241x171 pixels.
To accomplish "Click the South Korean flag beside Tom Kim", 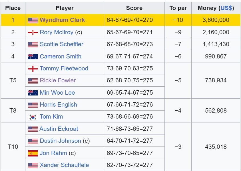I will pyautogui.click(x=33, y=117).
